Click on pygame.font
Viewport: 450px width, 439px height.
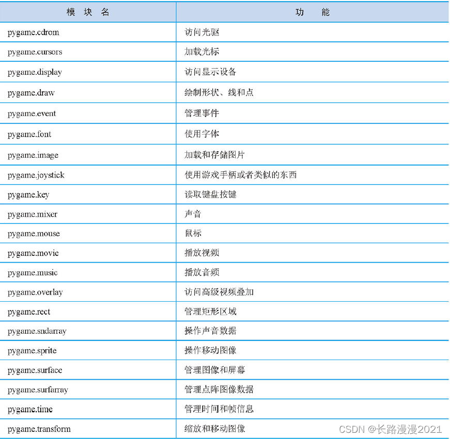[x=29, y=135]
